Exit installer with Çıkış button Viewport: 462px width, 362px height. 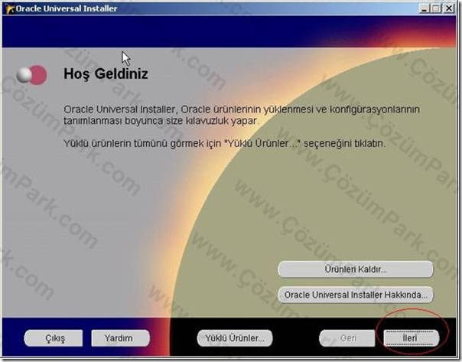pyautogui.click(x=54, y=338)
